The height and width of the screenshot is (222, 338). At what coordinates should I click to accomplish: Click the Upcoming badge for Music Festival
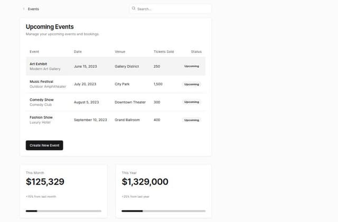coord(192,84)
